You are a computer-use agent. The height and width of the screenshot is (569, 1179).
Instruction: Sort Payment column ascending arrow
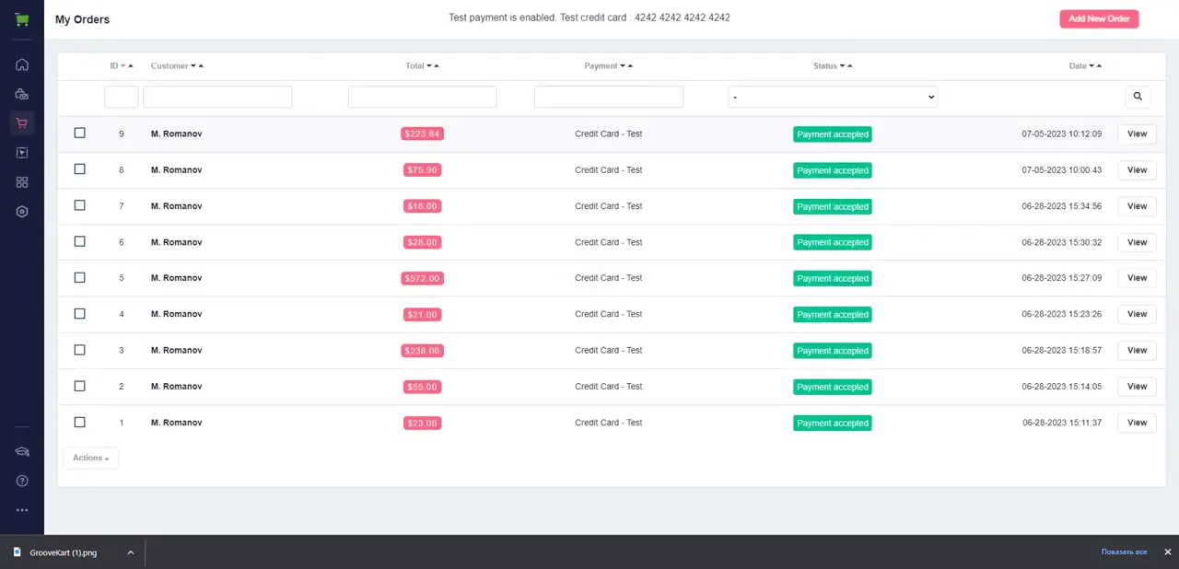[630, 66]
